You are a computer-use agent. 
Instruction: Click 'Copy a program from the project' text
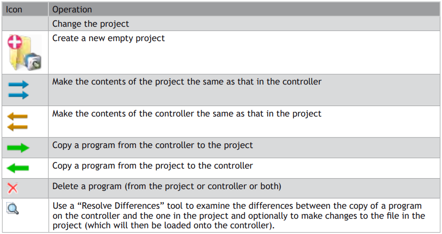152,166
